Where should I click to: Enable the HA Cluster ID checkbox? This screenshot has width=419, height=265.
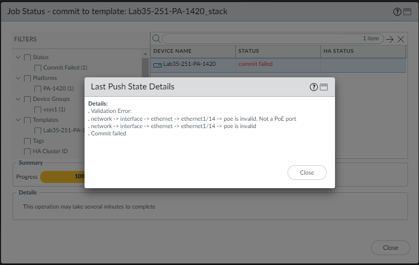27,151
